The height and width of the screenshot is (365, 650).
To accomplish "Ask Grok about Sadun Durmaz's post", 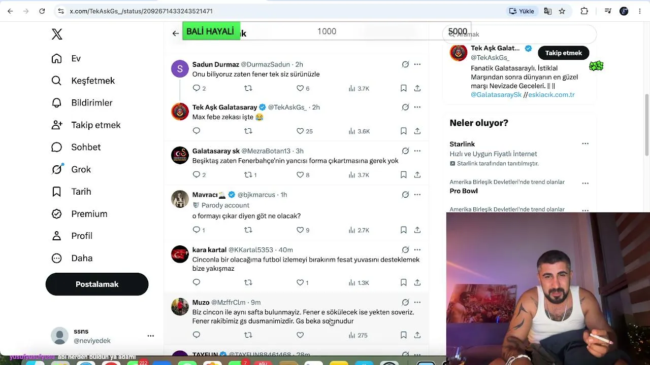I will tap(405, 64).
